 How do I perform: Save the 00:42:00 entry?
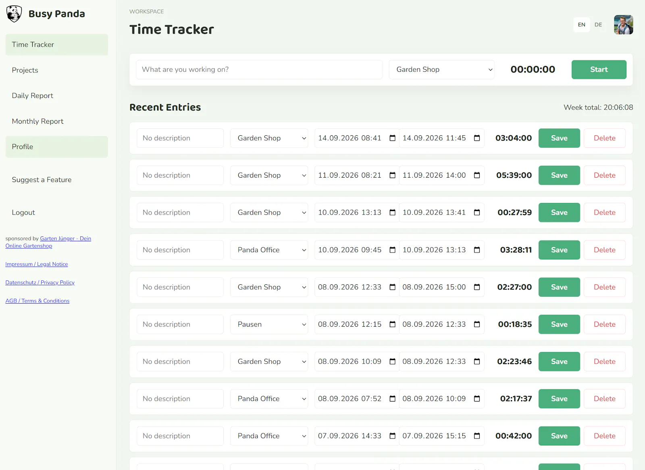point(559,436)
